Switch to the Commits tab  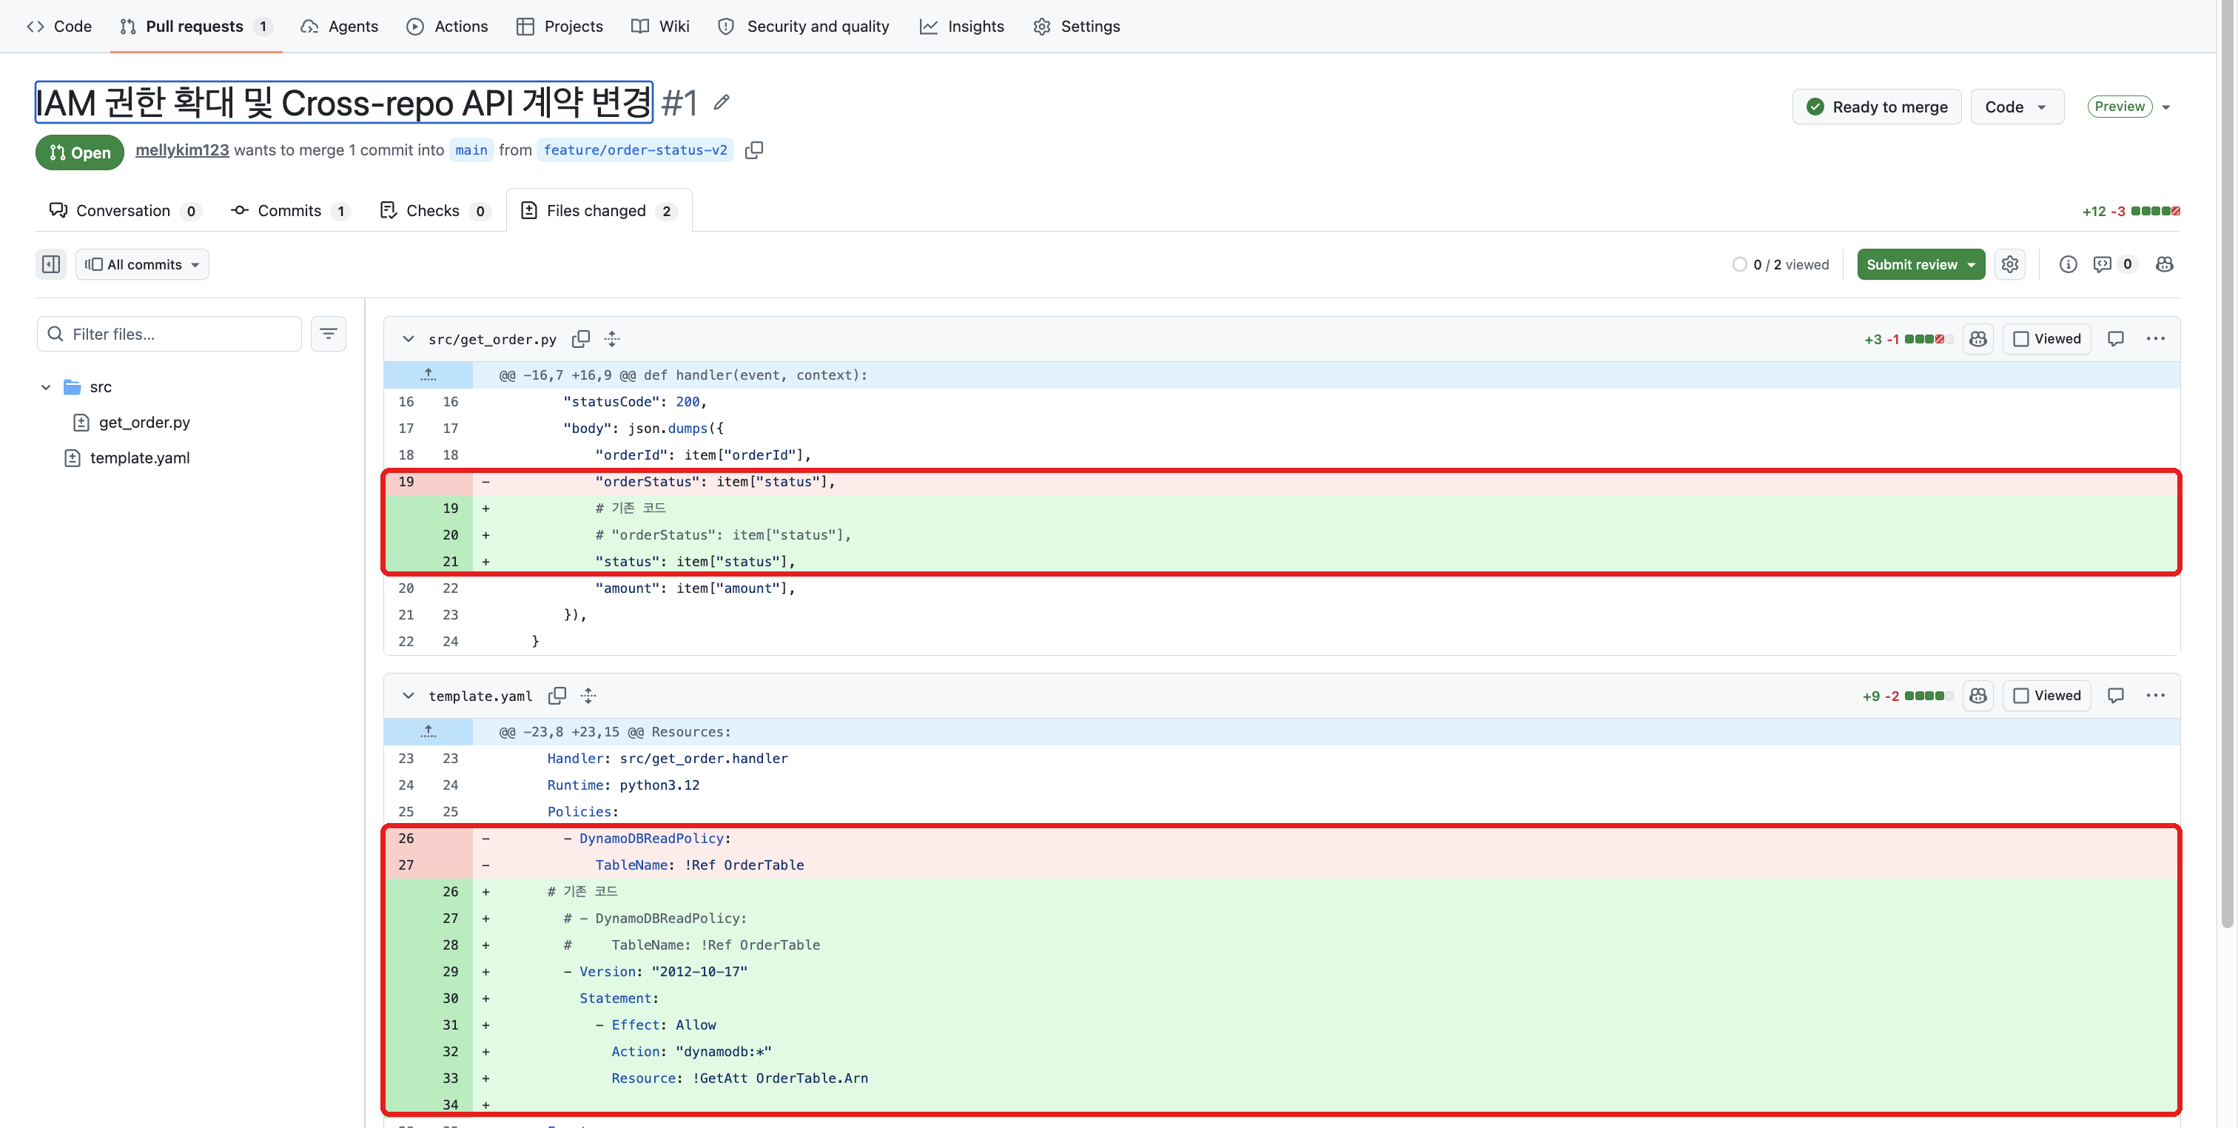[290, 210]
